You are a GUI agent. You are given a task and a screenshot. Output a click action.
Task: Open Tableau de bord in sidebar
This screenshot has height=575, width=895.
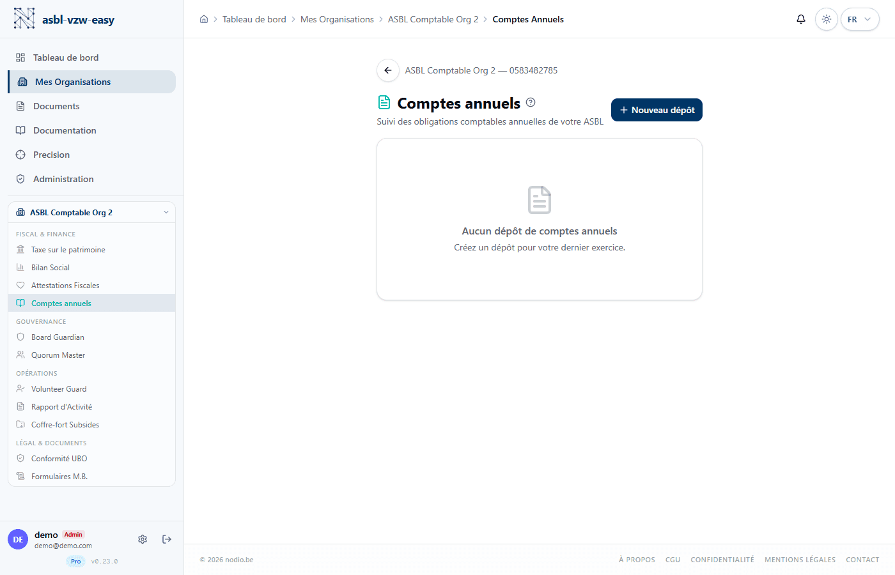point(91,57)
